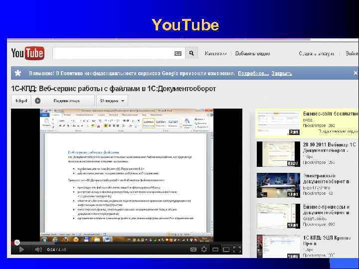Switch to large player size icon
Screen dimensions: 359x269
tap(226, 250)
